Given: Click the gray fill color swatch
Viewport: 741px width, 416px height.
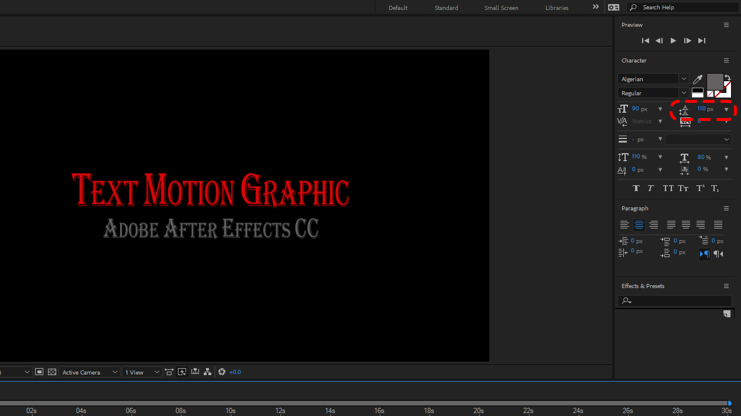Looking at the screenshot, I should (x=715, y=81).
